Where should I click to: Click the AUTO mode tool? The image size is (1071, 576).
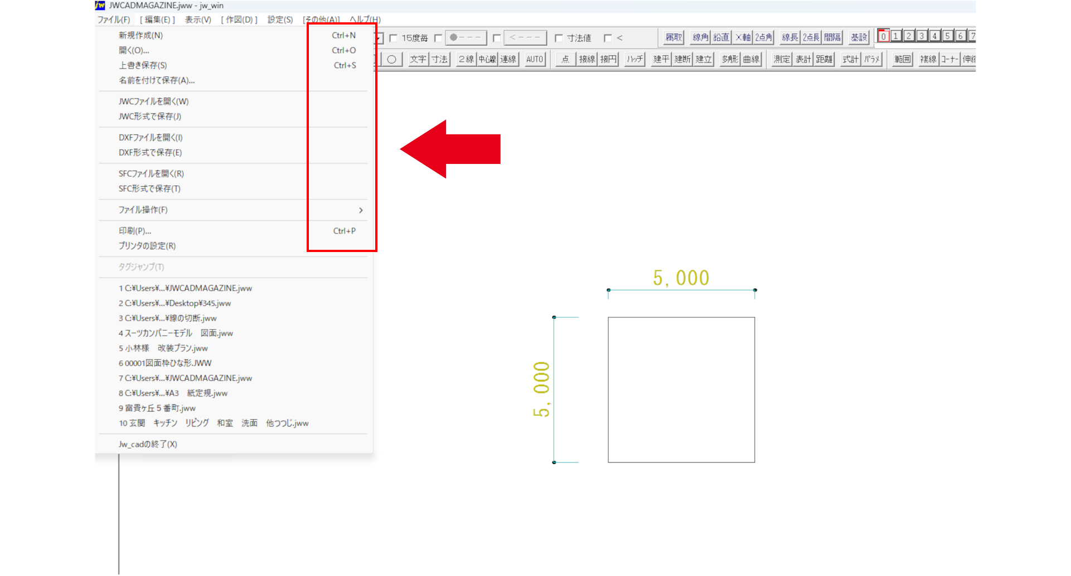tap(534, 59)
